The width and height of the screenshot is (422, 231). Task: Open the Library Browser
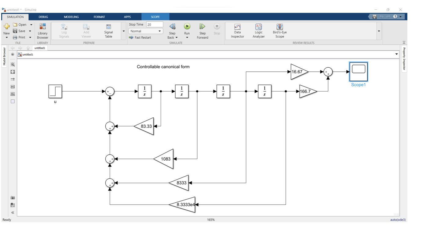point(42,30)
